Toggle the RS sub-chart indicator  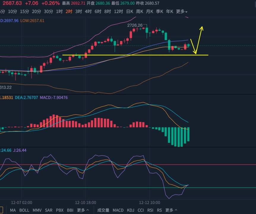tap(159, 210)
